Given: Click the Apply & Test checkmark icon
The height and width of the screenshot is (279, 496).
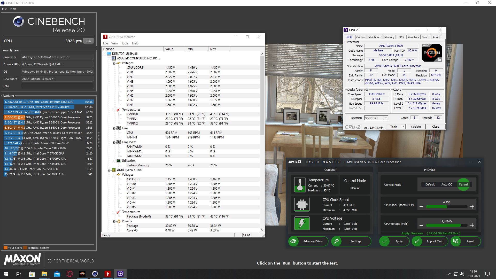Looking at the screenshot, I should pyautogui.click(x=417, y=241).
